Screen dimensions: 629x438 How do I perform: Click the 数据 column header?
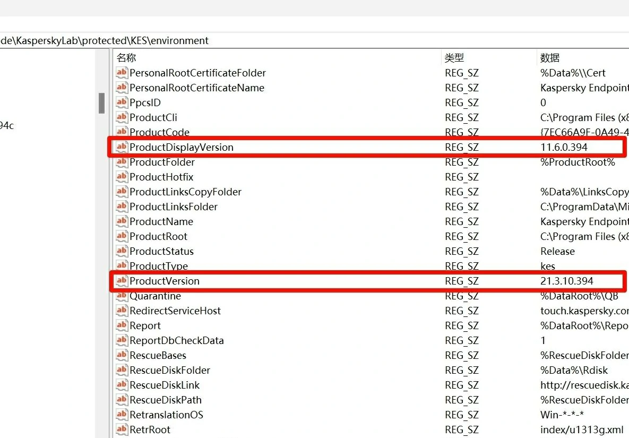(550, 58)
